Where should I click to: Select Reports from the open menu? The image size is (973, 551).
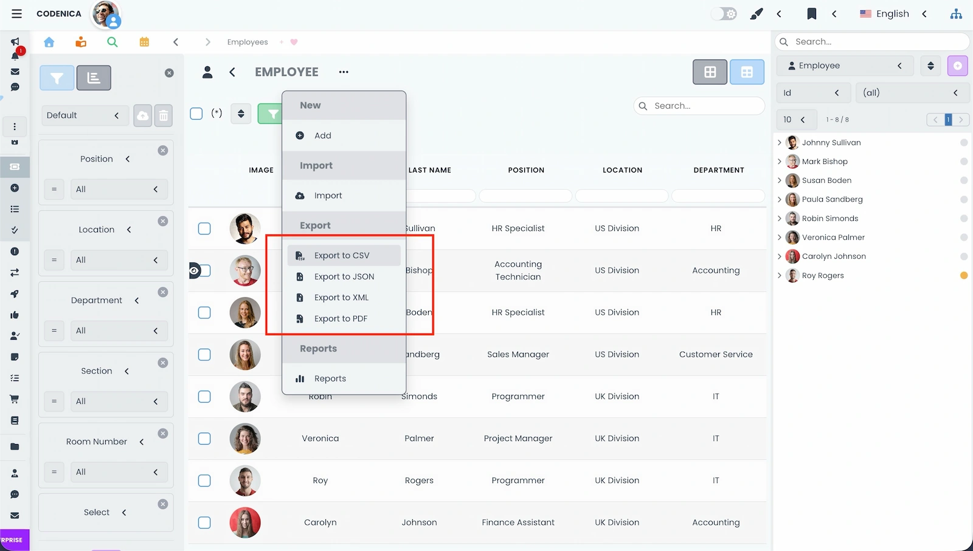(x=330, y=378)
